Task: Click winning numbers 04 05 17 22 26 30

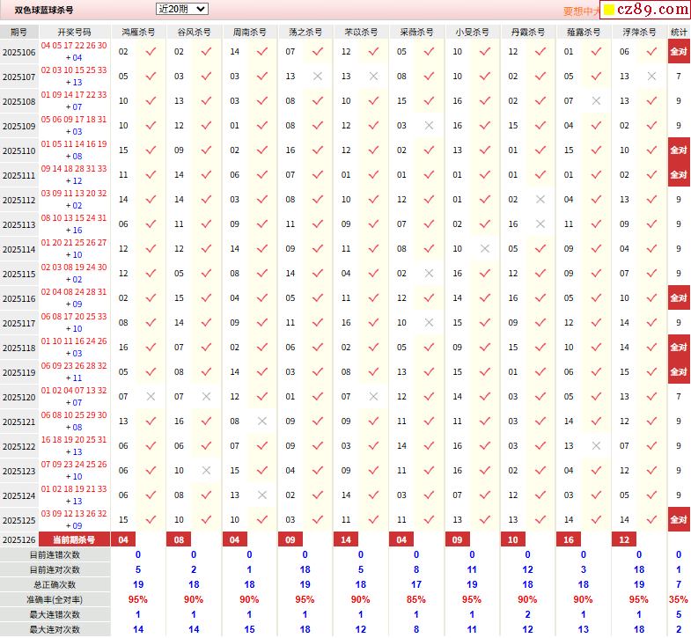Action: (74, 46)
